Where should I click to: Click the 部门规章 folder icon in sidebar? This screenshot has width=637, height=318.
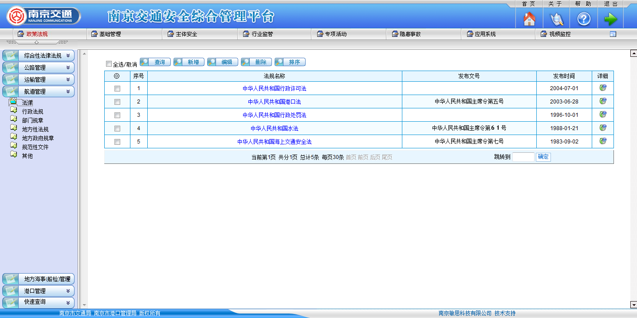point(14,120)
